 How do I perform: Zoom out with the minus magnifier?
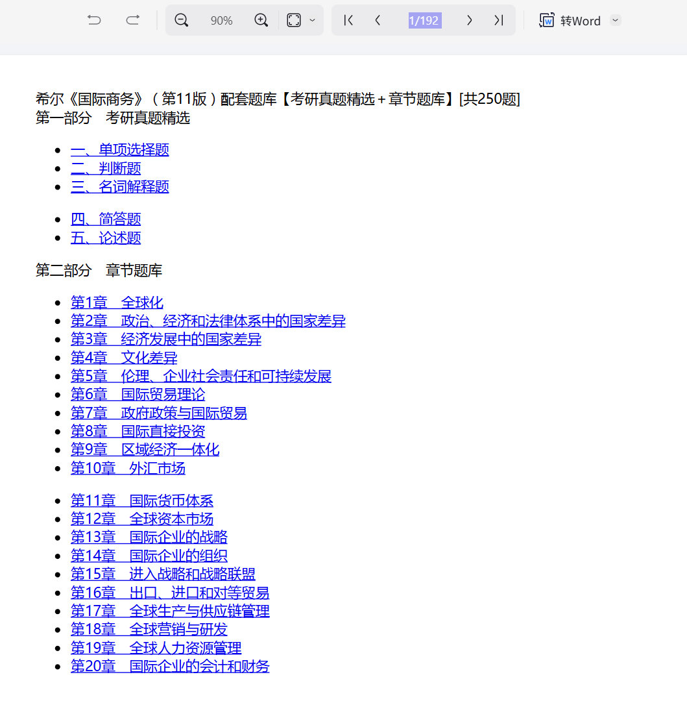(182, 21)
